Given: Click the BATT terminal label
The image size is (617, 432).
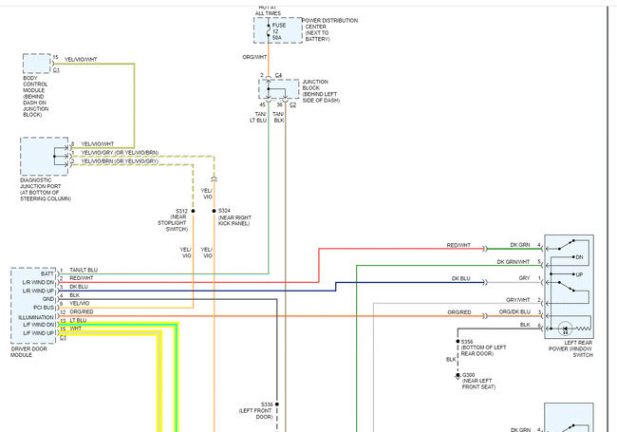Looking at the screenshot, I should (47, 273).
